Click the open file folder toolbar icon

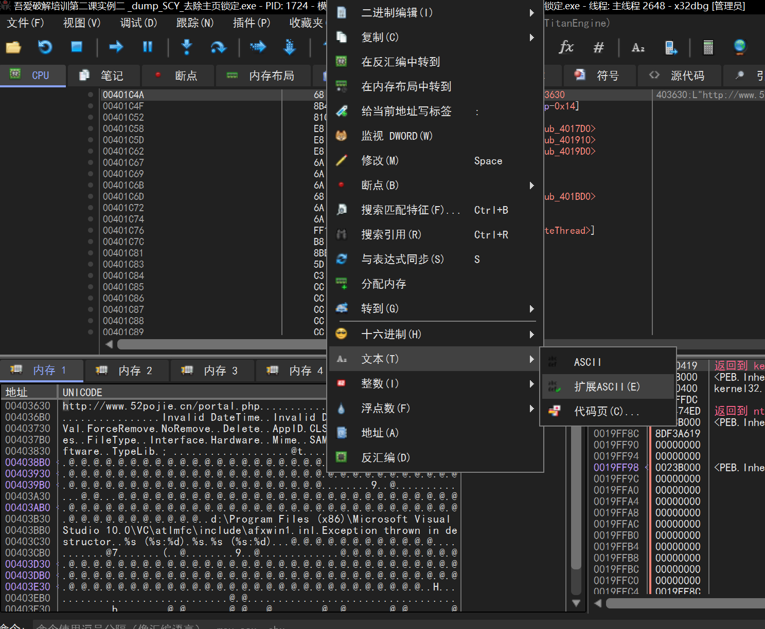(x=13, y=47)
